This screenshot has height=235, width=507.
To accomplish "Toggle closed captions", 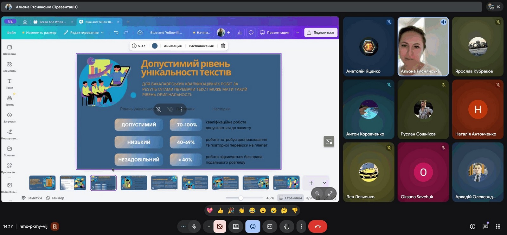I will (x=270, y=226).
